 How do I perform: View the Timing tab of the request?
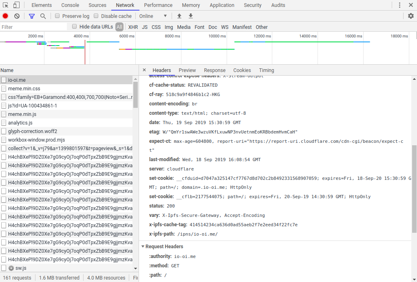[x=267, y=70]
